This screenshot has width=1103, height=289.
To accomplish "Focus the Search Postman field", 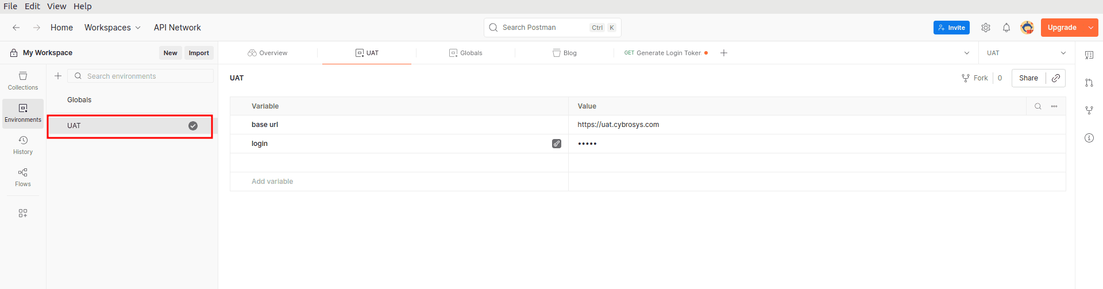I will [552, 28].
